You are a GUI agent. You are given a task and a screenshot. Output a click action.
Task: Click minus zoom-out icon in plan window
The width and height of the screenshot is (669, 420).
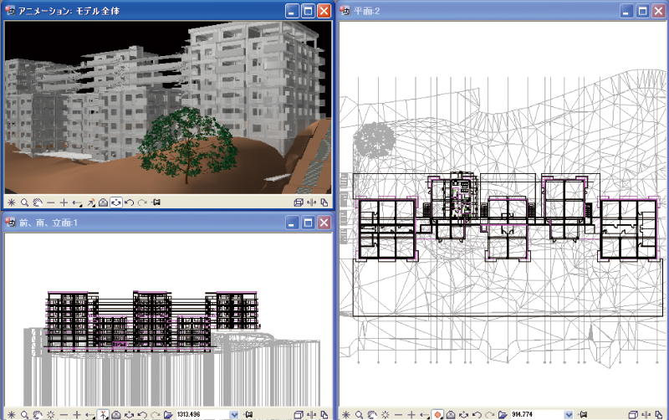[399, 414]
